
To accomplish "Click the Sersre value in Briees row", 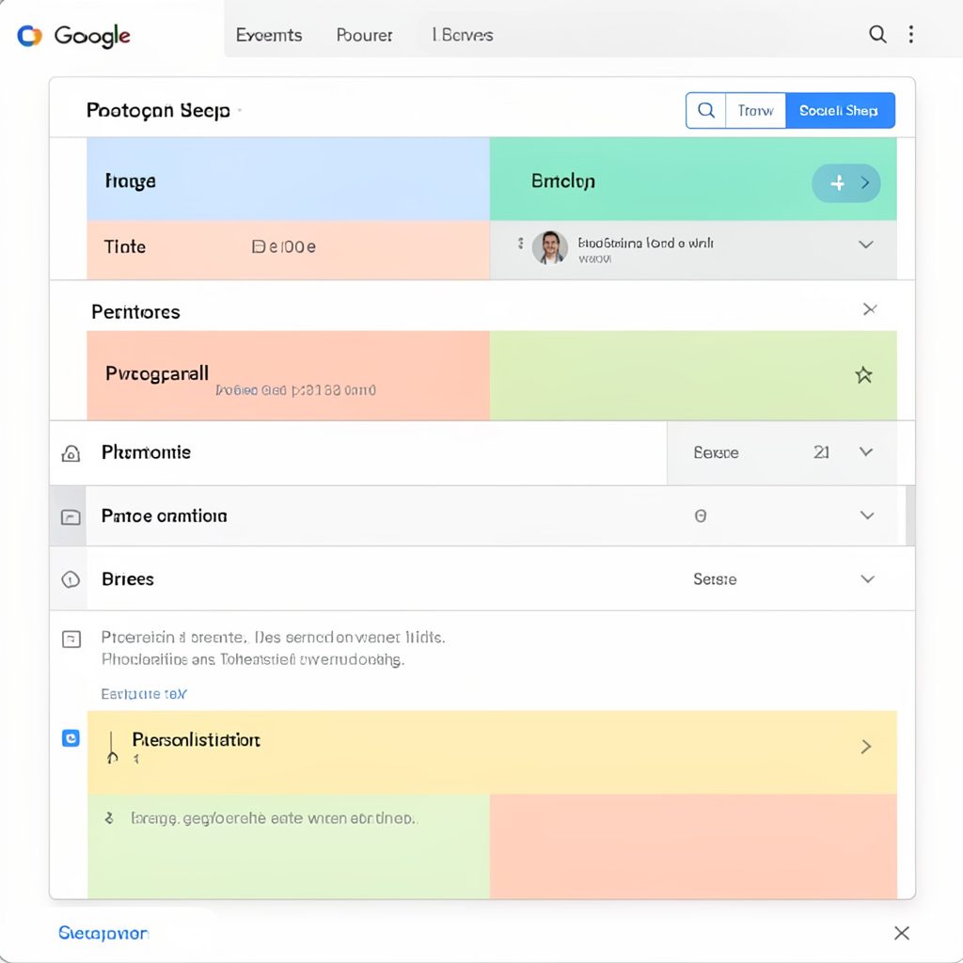I will point(715,579).
